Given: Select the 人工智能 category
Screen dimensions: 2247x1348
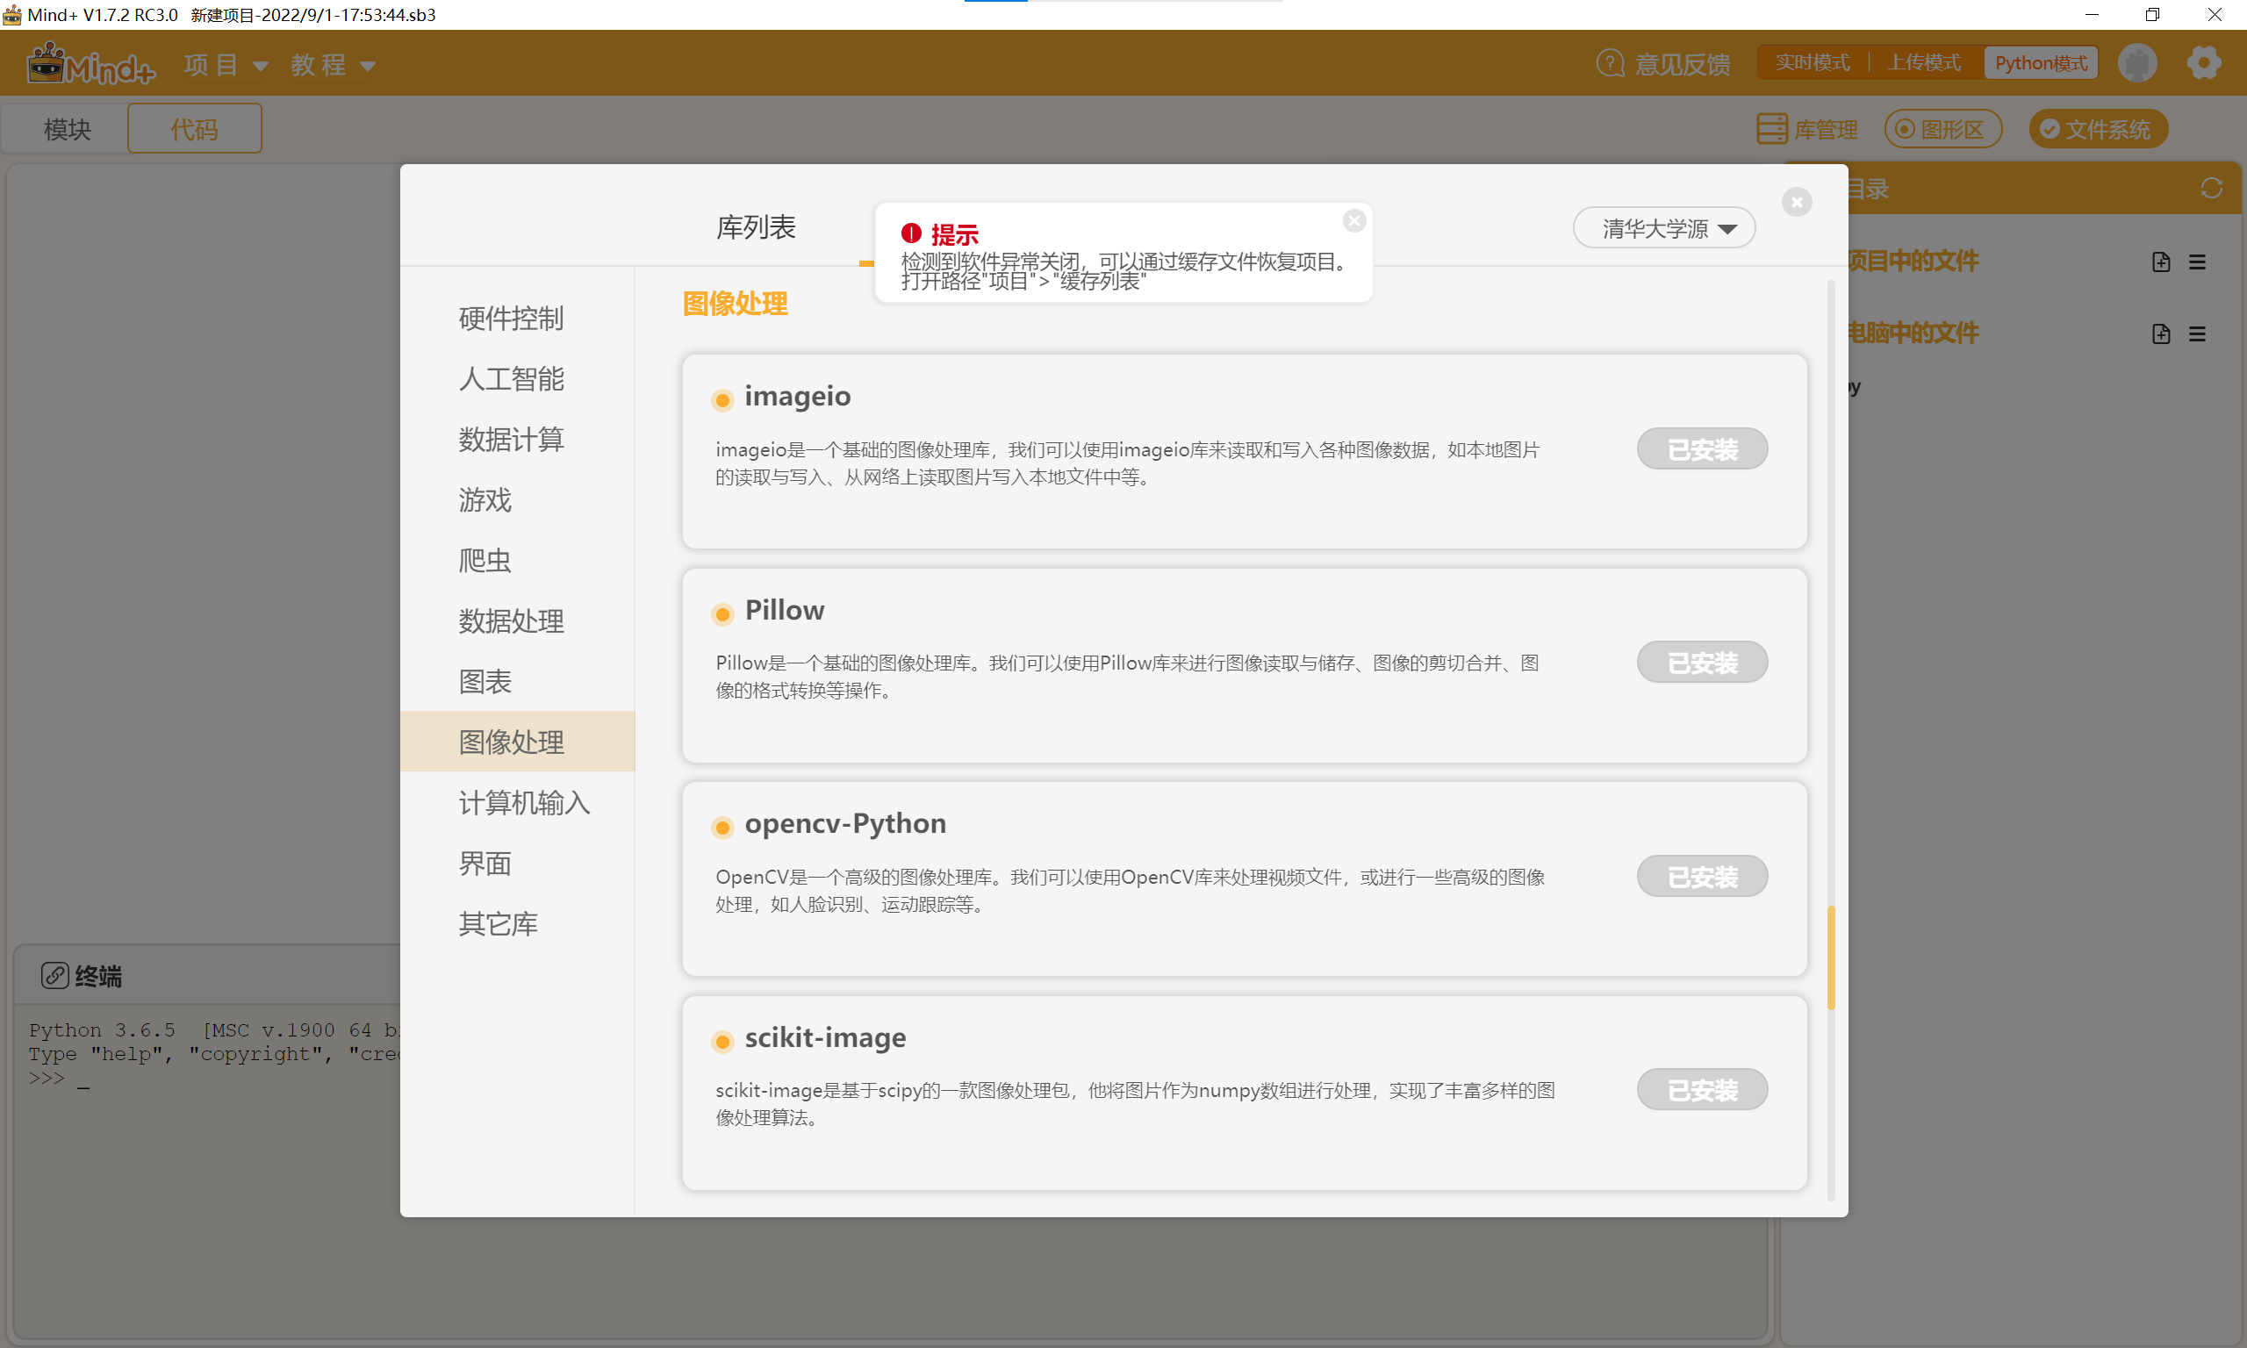Looking at the screenshot, I should tap(512, 379).
